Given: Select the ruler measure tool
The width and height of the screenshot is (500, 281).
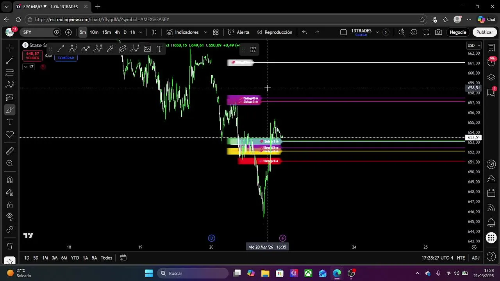Looking at the screenshot, I should (x=10, y=151).
